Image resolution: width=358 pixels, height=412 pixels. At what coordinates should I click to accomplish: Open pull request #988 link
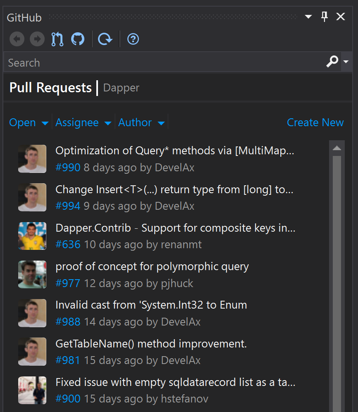pos(68,321)
